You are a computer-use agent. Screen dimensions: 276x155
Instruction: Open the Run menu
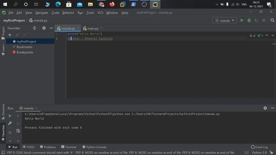(80, 13)
